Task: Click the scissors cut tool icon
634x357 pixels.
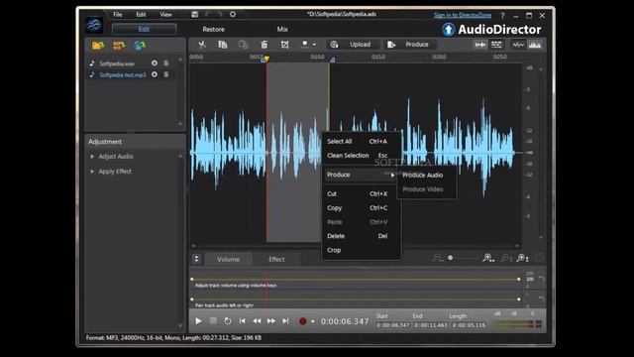Action: pos(202,45)
